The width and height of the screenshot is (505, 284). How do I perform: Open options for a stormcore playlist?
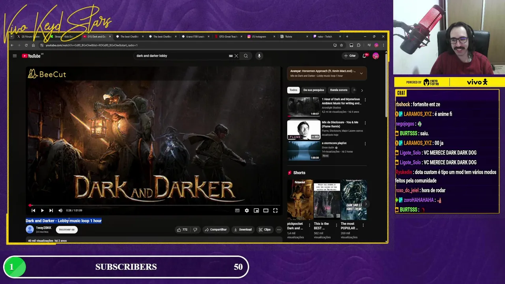tap(365, 144)
